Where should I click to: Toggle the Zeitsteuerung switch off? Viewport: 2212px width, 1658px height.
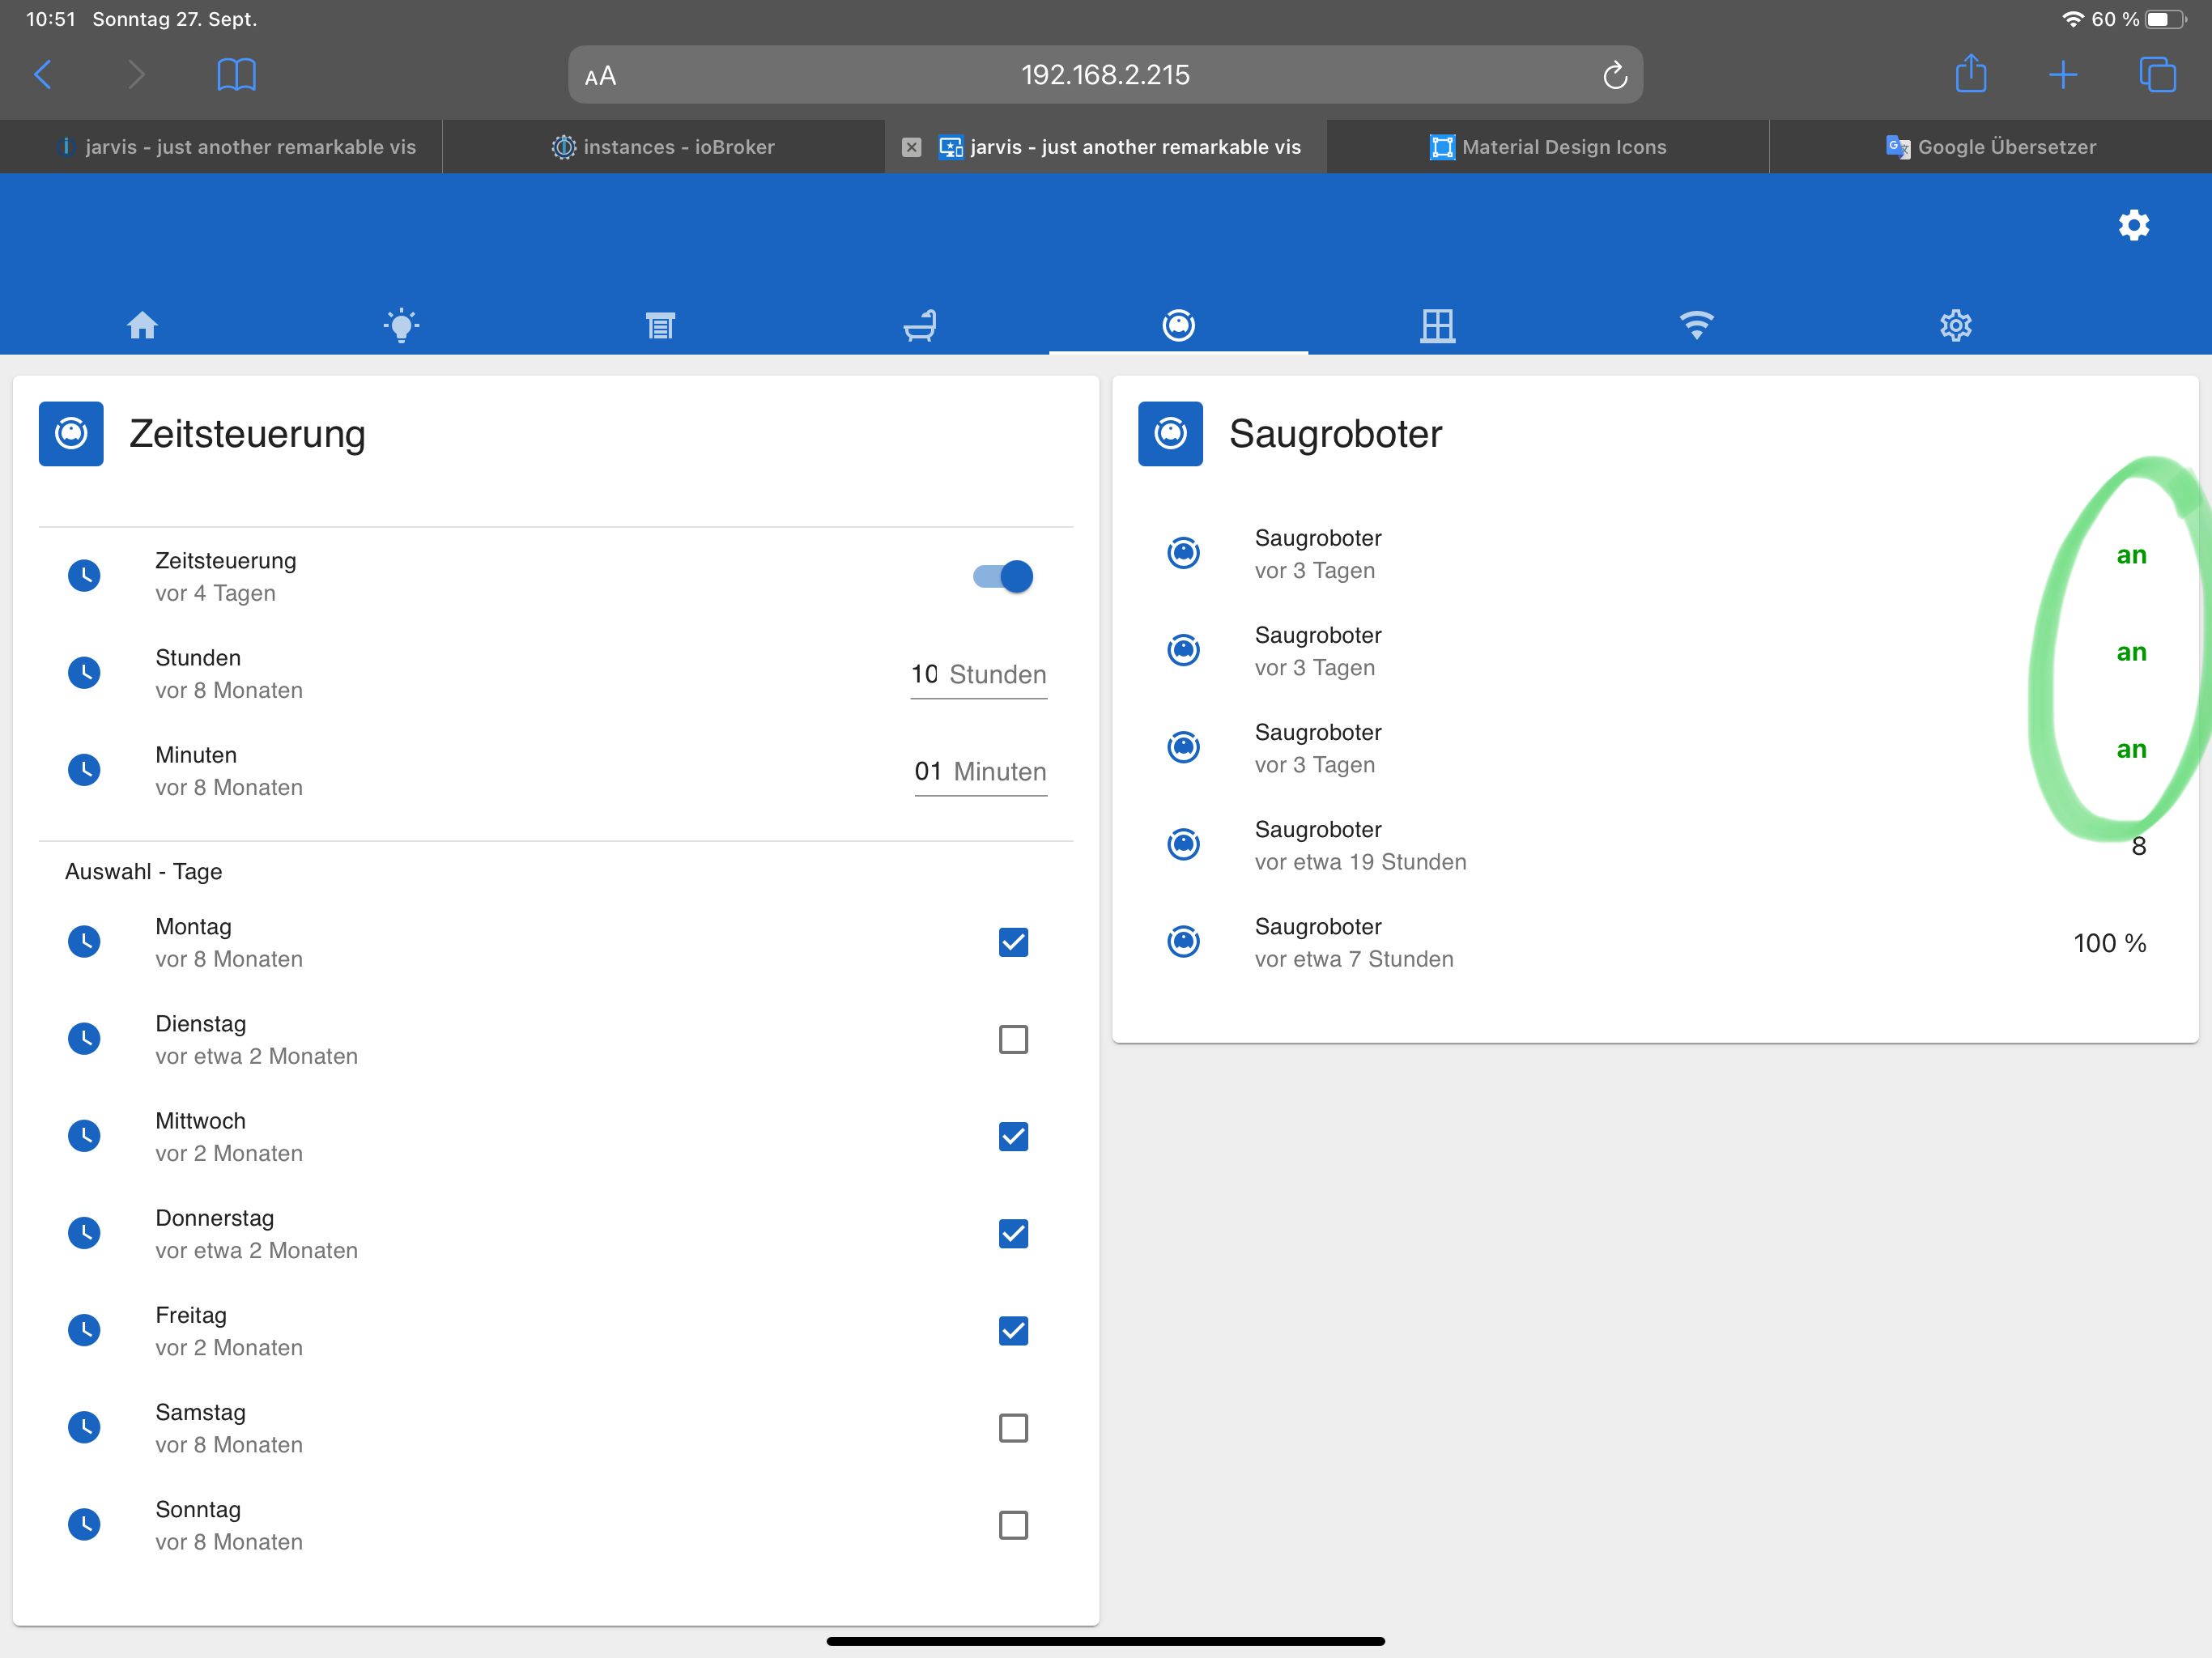coord(1003,576)
